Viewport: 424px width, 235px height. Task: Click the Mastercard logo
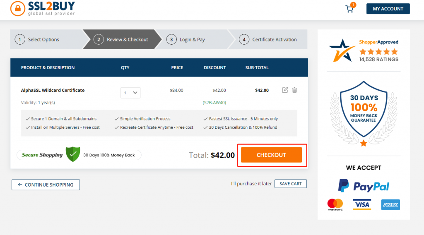click(x=335, y=204)
